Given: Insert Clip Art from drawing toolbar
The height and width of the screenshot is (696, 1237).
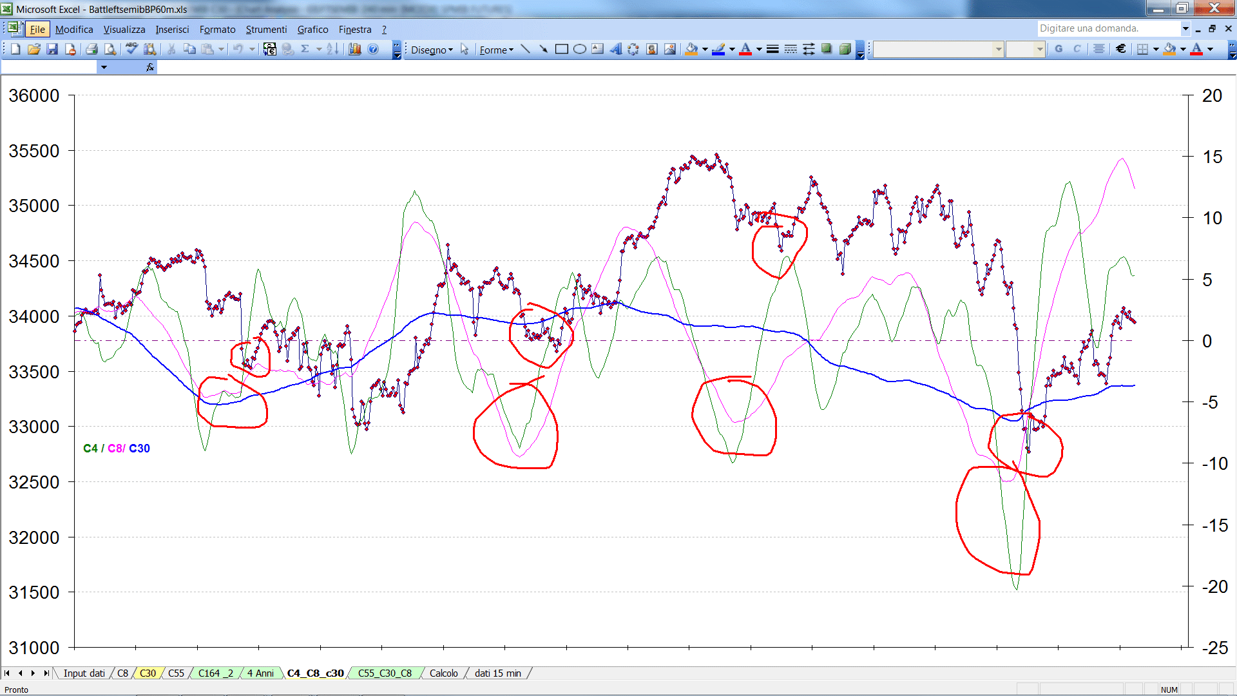Looking at the screenshot, I should click(652, 49).
